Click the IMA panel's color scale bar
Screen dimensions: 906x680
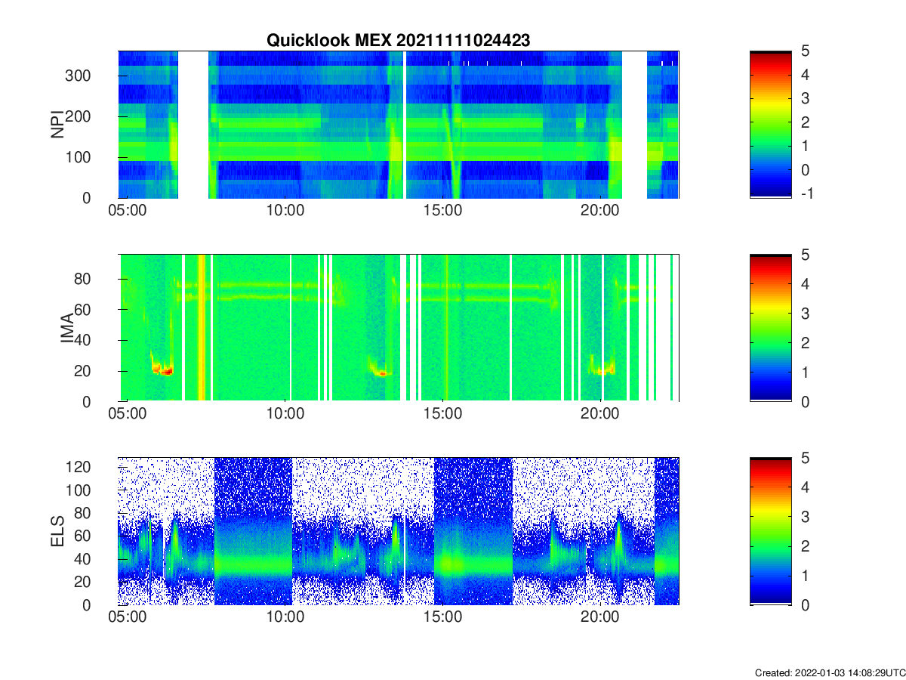click(x=771, y=328)
